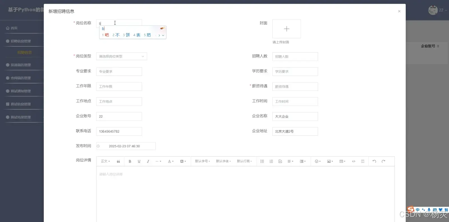Open the more text styles ellipsis menu
Image resolution: width=449 pixels, height=222 pixels.
158,161
